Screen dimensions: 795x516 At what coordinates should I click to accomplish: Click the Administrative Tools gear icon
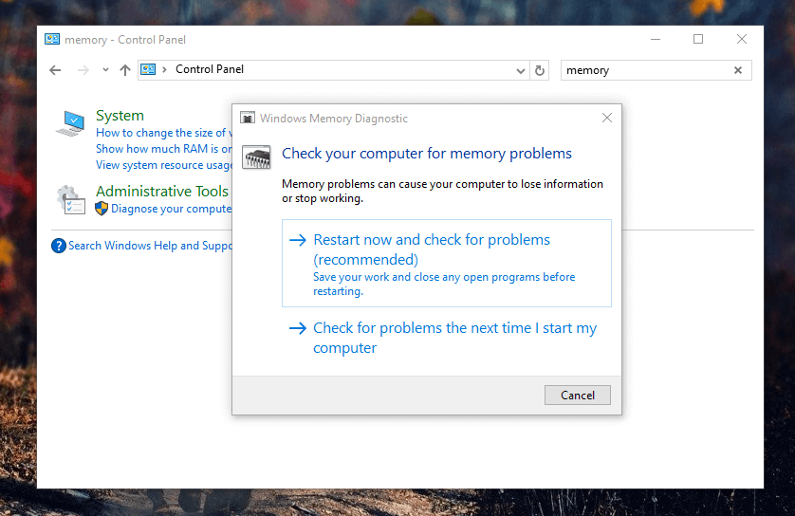click(x=70, y=199)
